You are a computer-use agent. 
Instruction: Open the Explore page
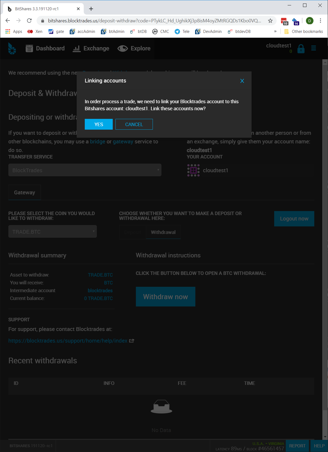click(x=134, y=49)
